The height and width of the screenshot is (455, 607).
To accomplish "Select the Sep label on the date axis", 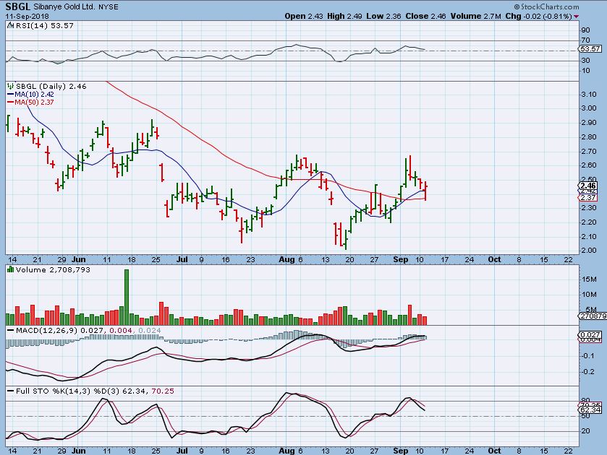I will coord(402,258).
